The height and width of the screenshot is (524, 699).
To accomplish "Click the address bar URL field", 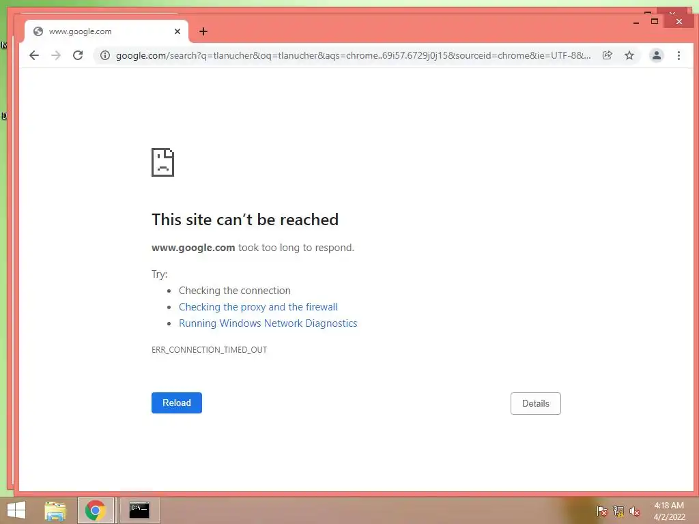I will [353, 55].
